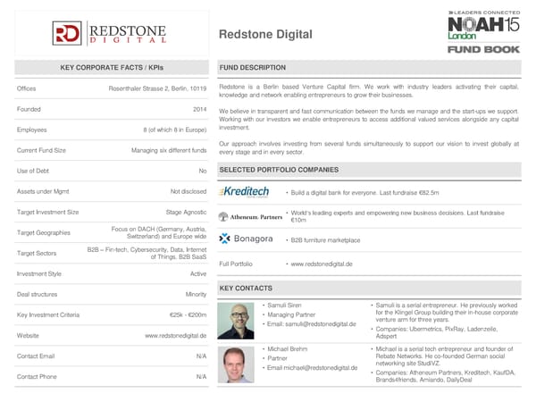Click the Redstone Digital logo

pos(109,33)
